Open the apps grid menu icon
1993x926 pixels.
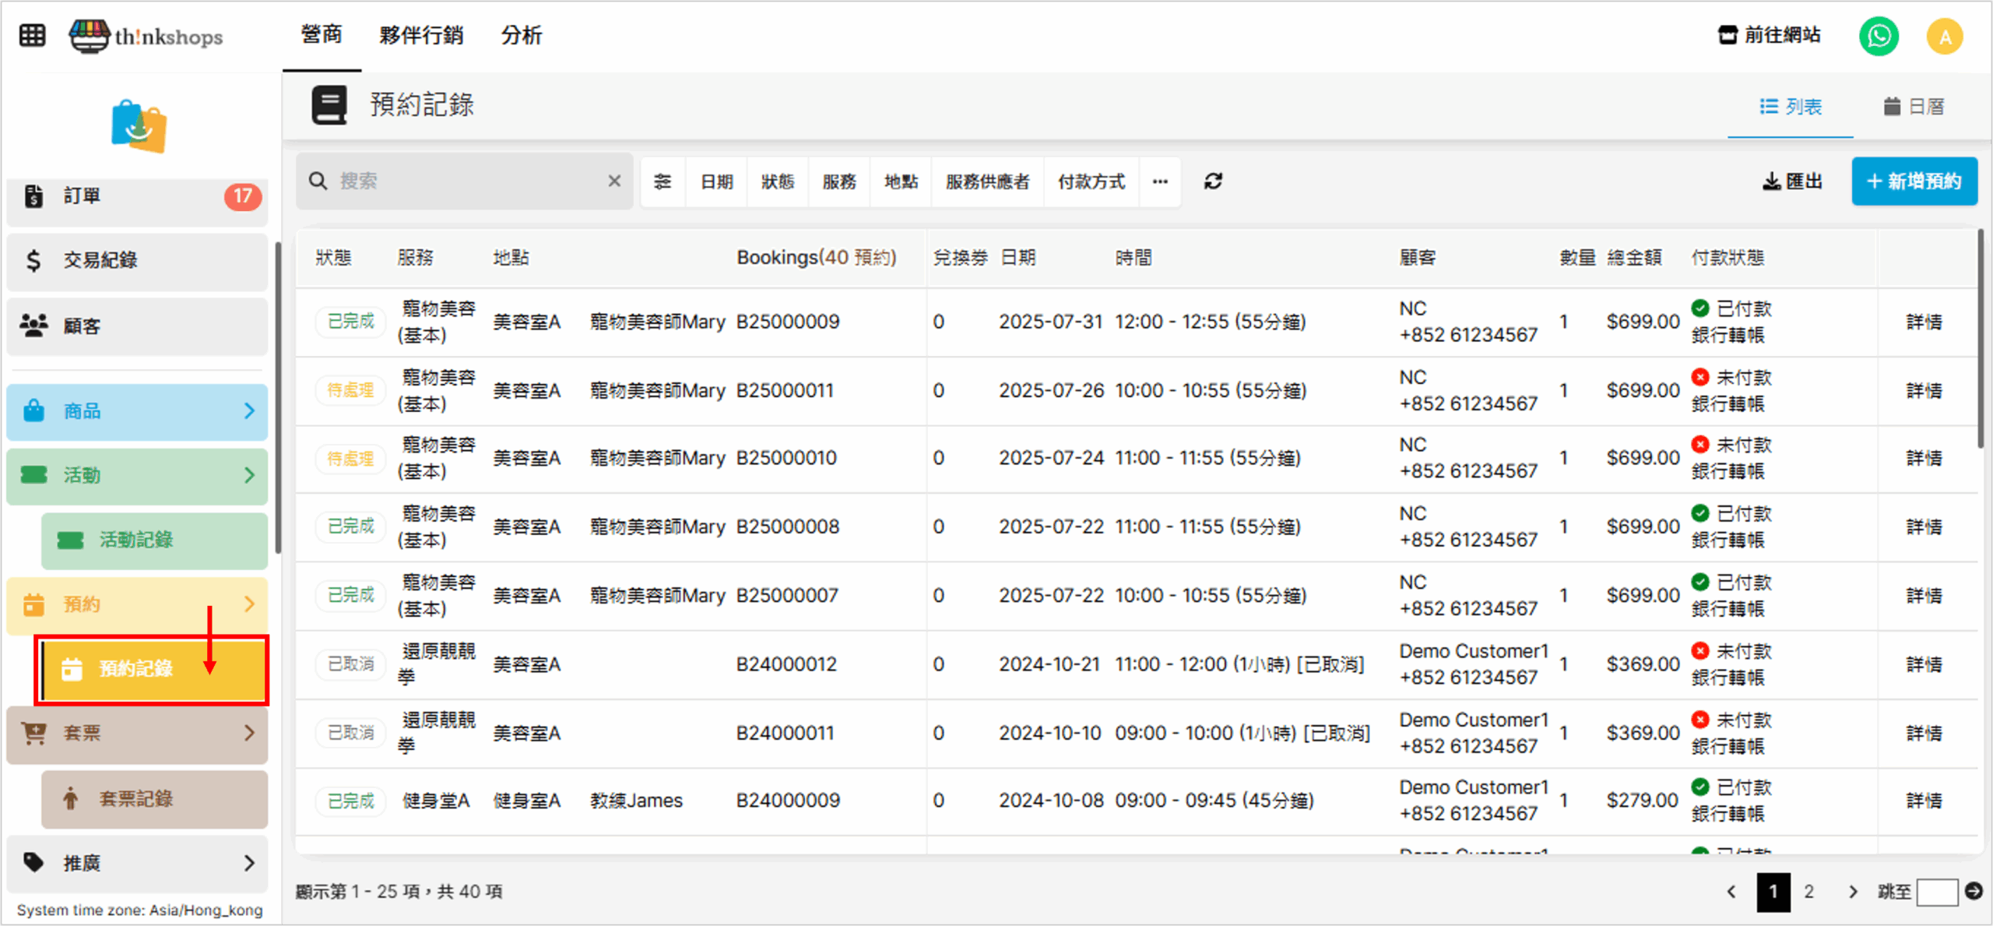tap(32, 36)
